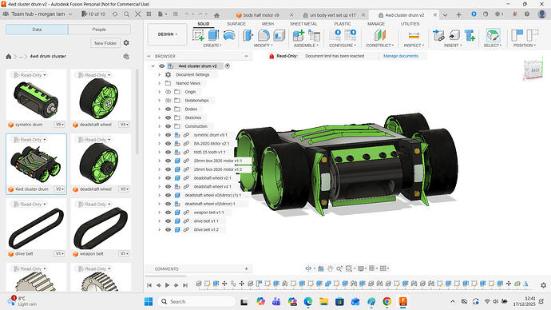Hide the weapon belt v1:1 component
Viewport: 551px width, 310px height.
168,213
